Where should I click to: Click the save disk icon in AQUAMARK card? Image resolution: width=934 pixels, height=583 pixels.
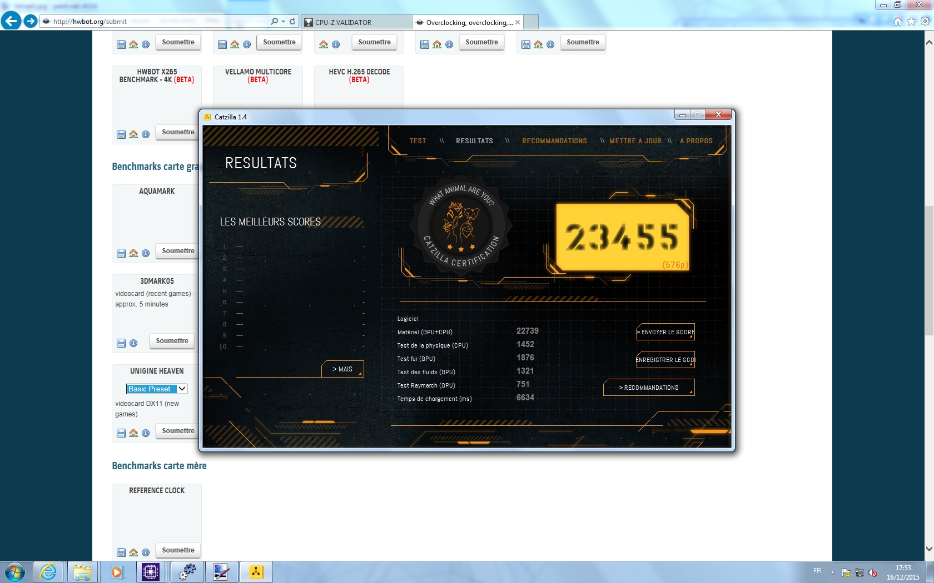pos(121,253)
